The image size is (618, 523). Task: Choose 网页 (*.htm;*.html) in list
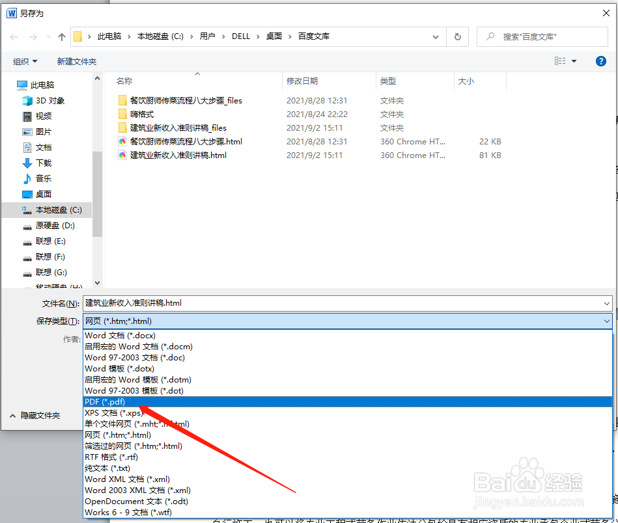point(348,435)
